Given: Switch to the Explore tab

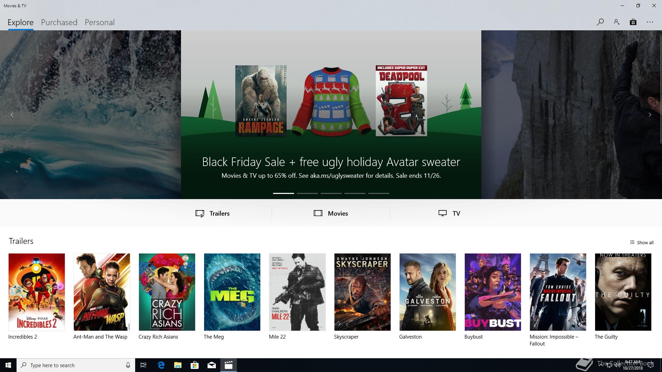Looking at the screenshot, I should 21,22.
